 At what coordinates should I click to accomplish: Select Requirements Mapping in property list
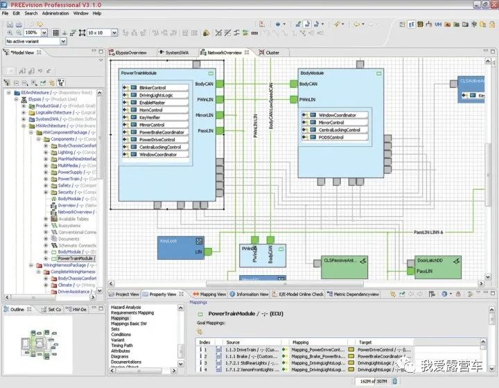[132, 312]
